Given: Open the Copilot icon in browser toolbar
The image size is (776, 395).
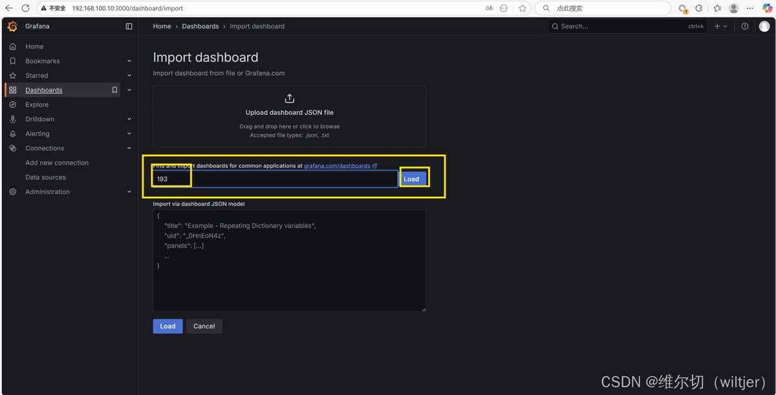Looking at the screenshot, I should [767, 8].
